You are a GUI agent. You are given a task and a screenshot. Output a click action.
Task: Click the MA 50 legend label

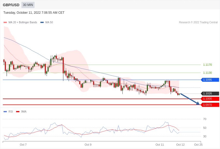click(x=49, y=23)
